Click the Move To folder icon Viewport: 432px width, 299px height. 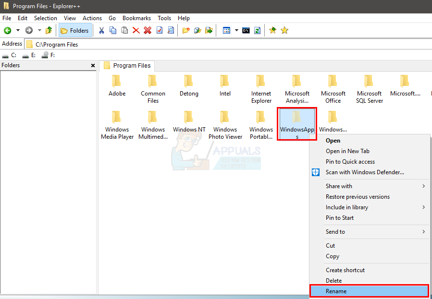click(x=209, y=30)
